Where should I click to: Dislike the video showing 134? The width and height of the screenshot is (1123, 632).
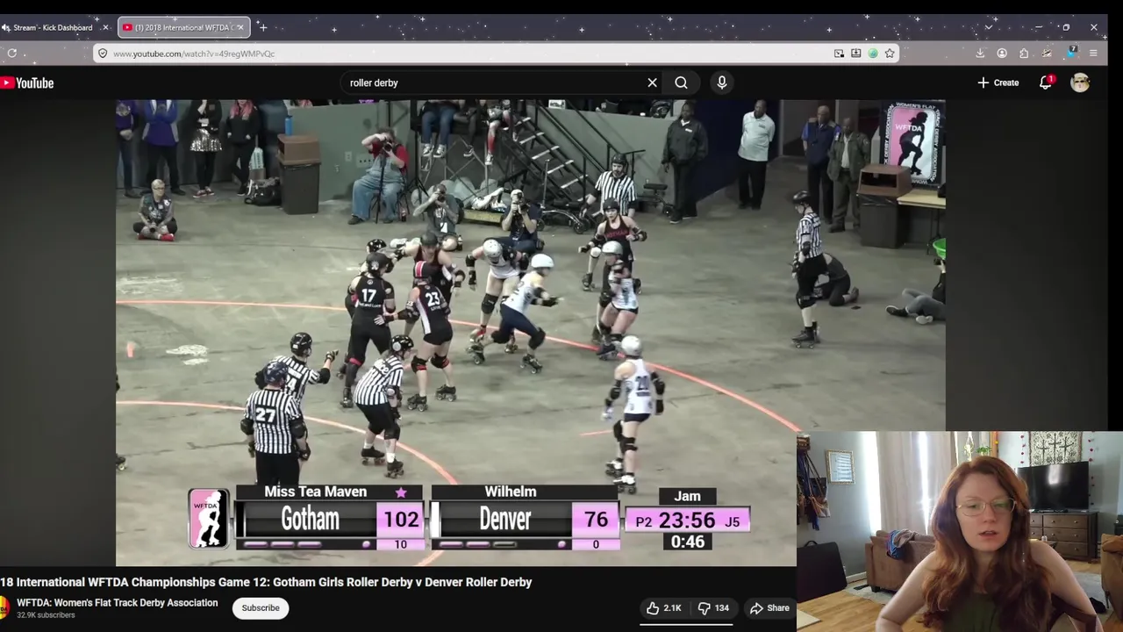pos(713,607)
